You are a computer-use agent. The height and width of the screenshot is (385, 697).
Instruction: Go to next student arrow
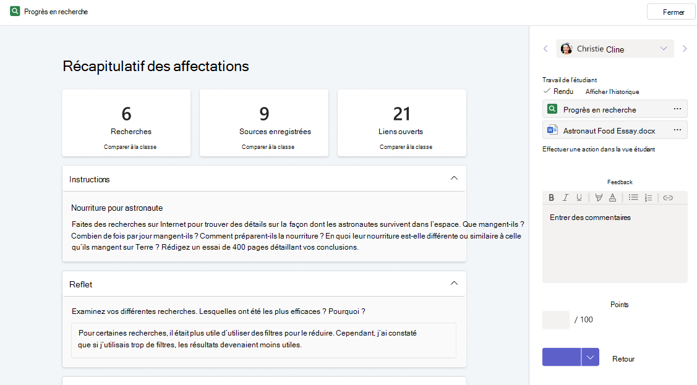(685, 49)
